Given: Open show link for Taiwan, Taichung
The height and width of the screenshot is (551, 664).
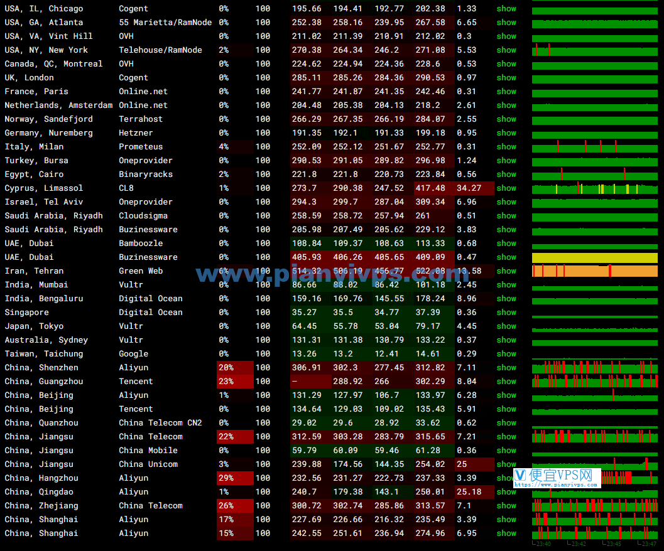Looking at the screenshot, I should [x=506, y=354].
